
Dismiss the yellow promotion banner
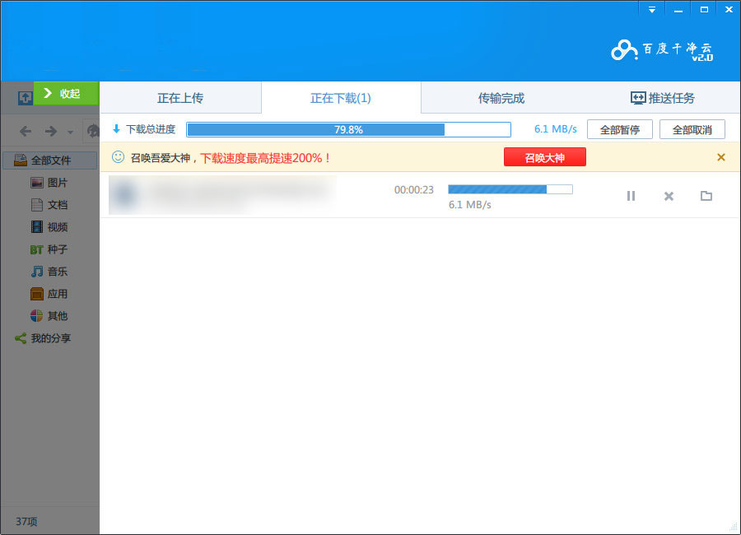pyautogui.click(x=720, y=156)
